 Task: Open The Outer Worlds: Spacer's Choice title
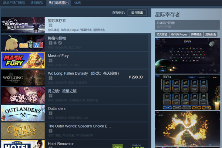click(79, 126)
